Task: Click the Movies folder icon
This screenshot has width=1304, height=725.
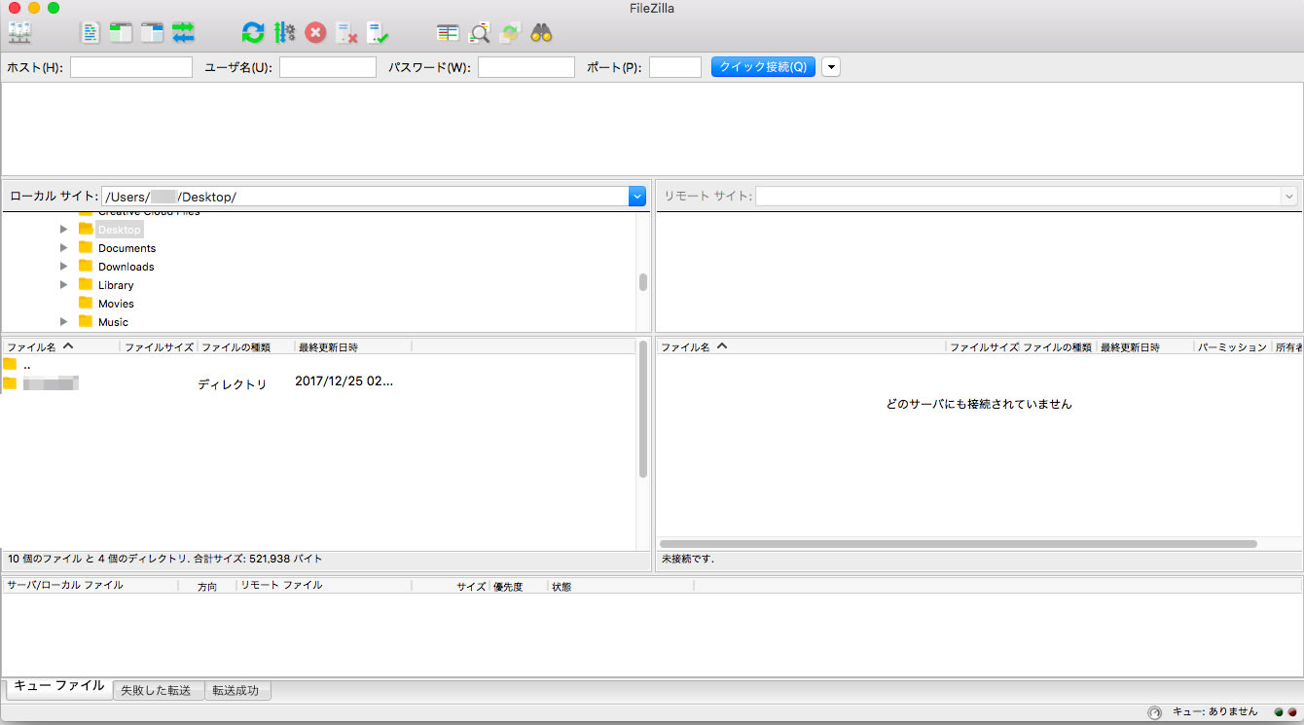Action: (86, 303)
